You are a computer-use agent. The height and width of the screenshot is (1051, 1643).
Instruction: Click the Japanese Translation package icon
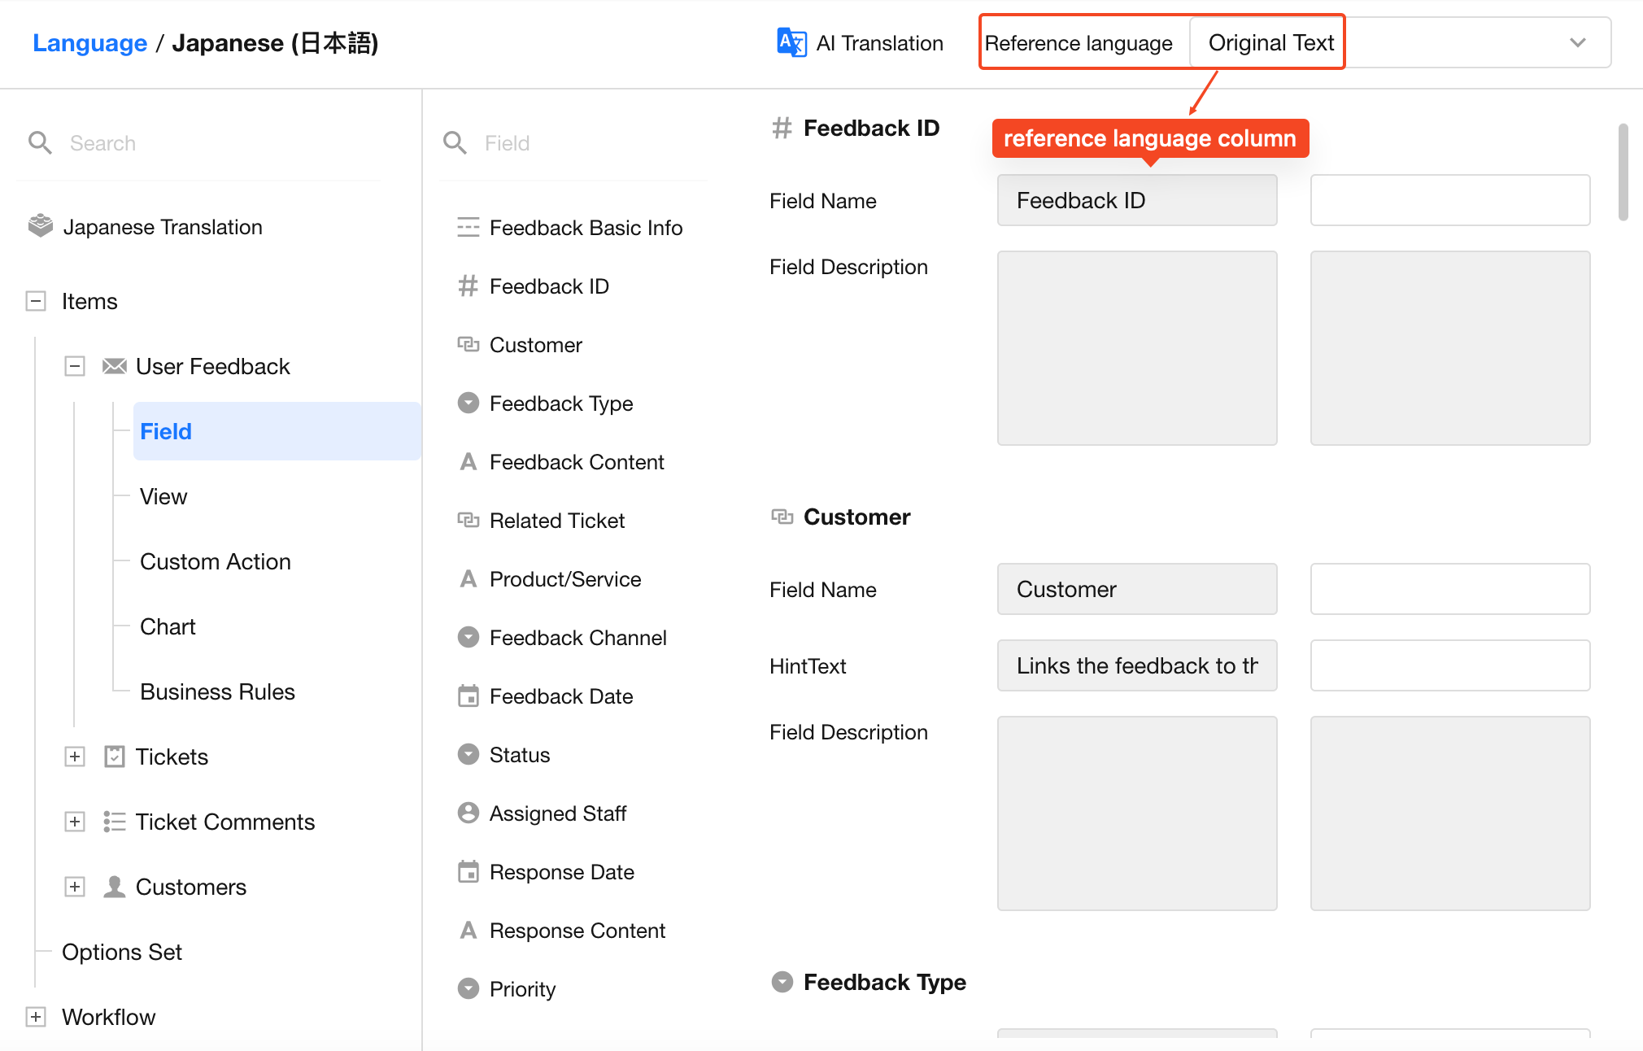click(x=40, y=226)
